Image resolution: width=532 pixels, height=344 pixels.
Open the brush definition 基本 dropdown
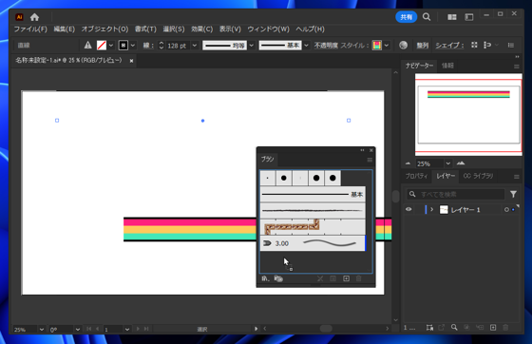306,45
